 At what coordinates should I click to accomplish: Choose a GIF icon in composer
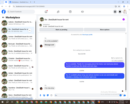pos(51,95)
